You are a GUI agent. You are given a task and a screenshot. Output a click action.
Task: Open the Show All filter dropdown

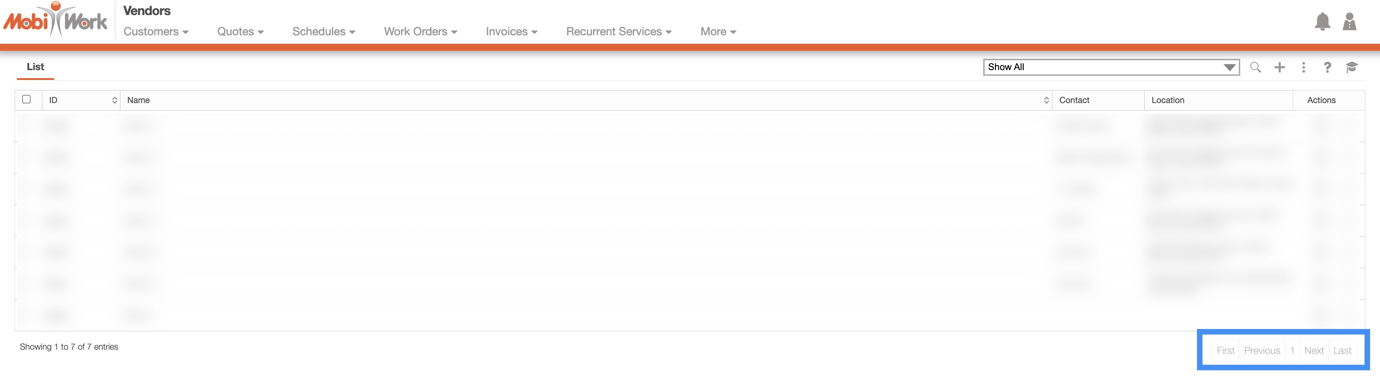coord(1111,67)
